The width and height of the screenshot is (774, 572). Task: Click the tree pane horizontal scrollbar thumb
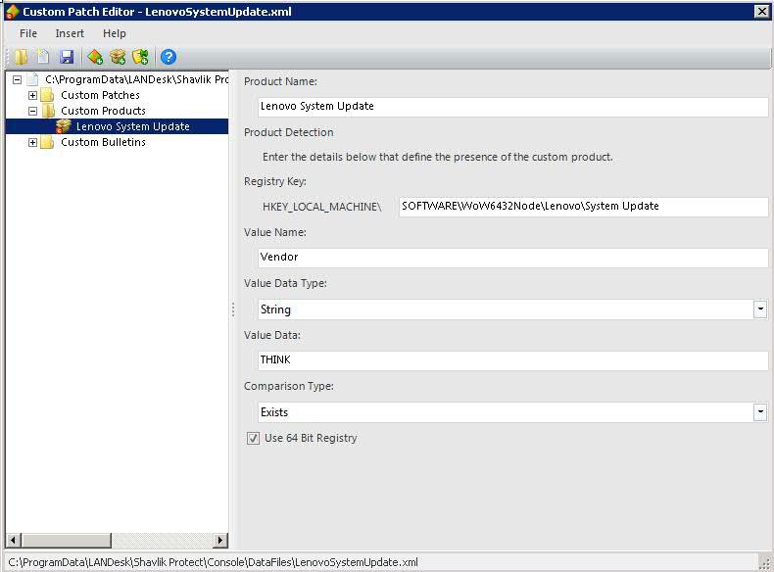tap(67, 541)
